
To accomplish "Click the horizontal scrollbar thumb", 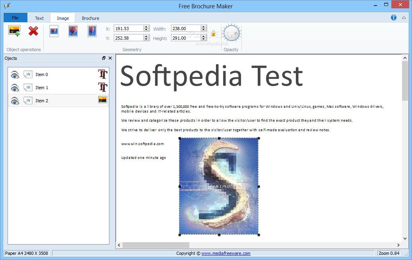I will point(156,245).
